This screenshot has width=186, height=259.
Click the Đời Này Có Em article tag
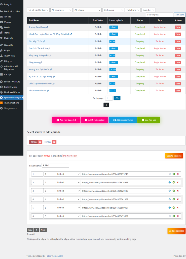(x=70, y=156)
